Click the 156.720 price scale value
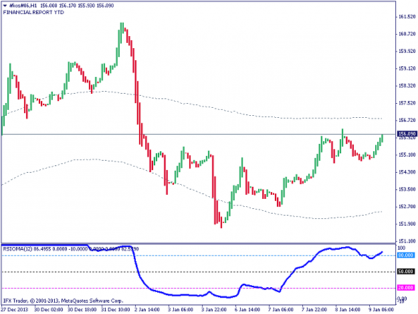 click(407, 121)
